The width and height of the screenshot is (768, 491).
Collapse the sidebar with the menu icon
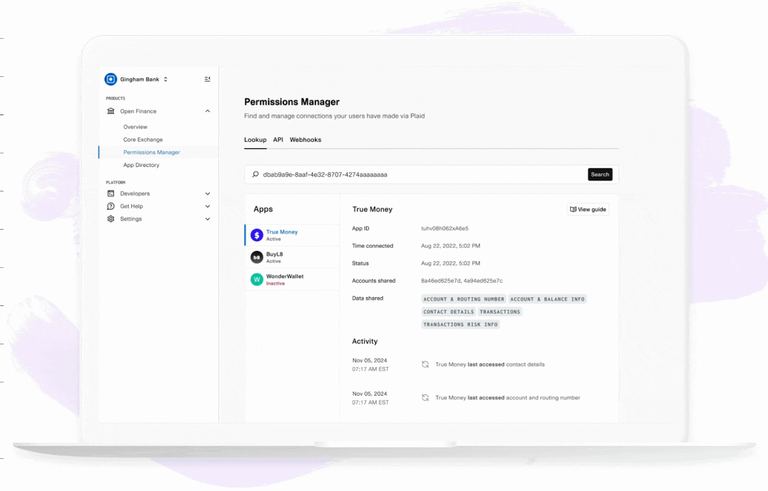tap(207, 79)
